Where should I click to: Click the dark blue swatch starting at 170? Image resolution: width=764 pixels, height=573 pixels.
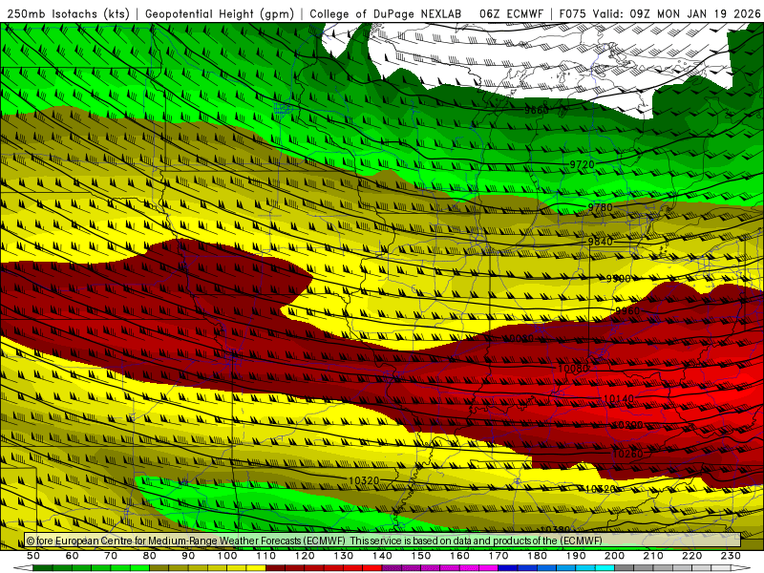click(x=508, y=568)
